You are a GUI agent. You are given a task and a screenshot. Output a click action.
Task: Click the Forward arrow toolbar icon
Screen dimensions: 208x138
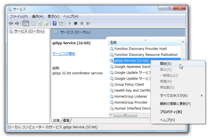[17, 24]
